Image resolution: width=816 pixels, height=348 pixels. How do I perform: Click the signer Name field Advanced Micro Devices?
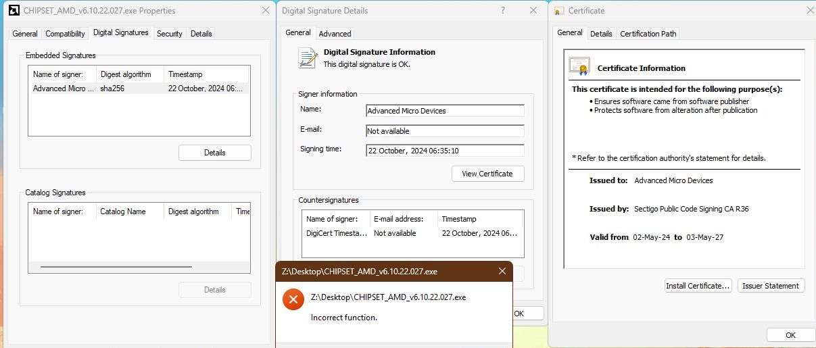[445, 111]
